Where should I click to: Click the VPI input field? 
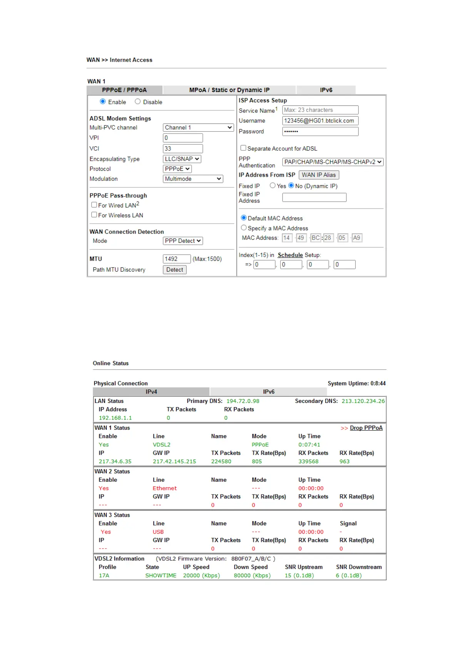tap(183, 138)
